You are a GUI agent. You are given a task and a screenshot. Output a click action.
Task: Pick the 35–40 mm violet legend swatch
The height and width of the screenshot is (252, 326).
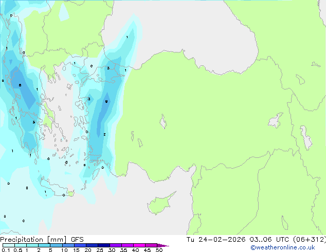coord(127,245)
